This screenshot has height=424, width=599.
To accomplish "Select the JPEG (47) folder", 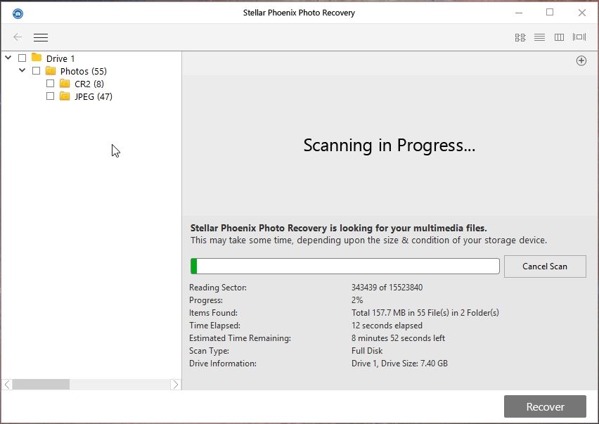I will click(x=93, y=96).
